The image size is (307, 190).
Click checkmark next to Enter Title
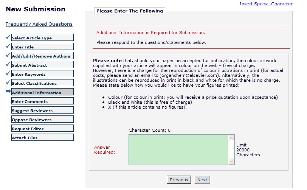8,46
